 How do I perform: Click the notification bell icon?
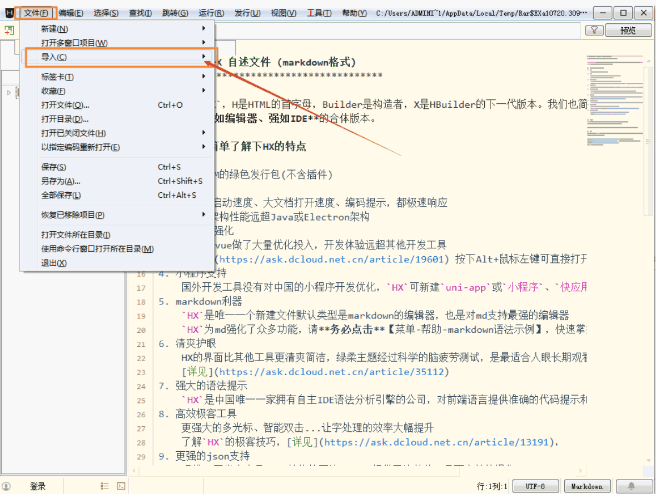(632, 486)
